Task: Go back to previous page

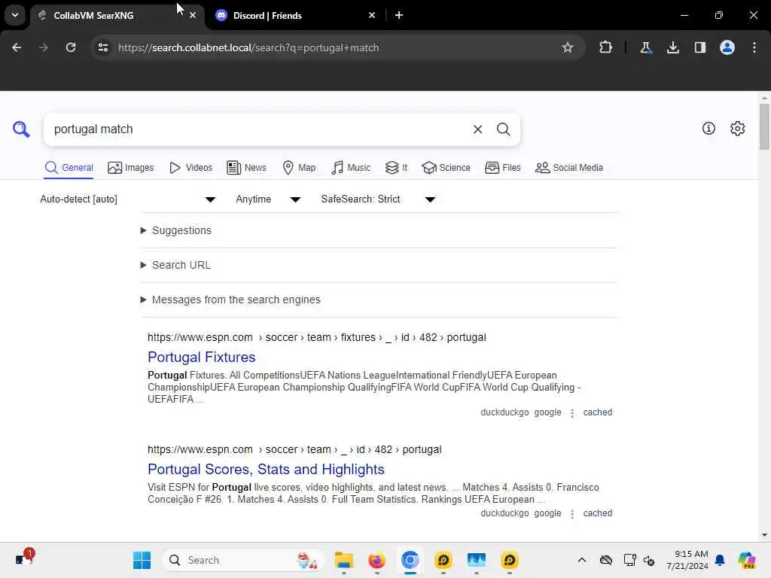Action: [x=17, y=47]
